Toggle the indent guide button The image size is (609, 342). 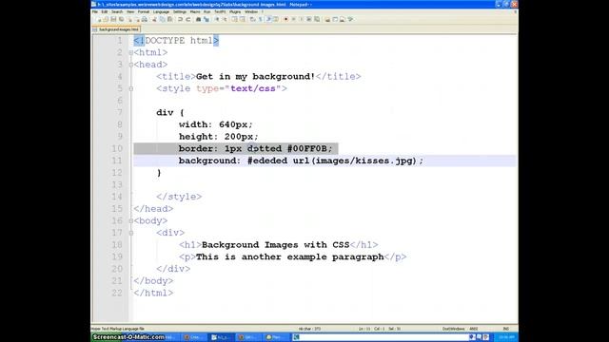coord(268,19)
